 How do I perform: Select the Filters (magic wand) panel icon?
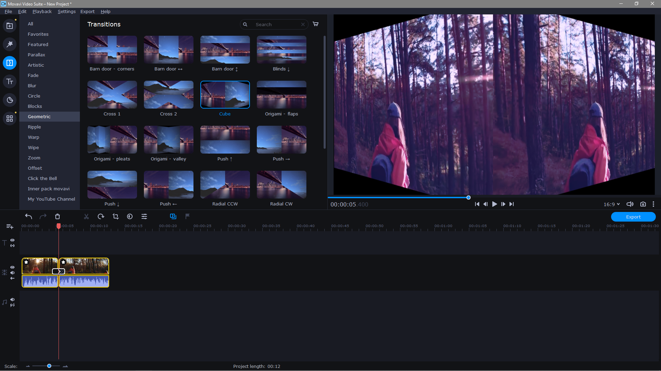(9, 44)
